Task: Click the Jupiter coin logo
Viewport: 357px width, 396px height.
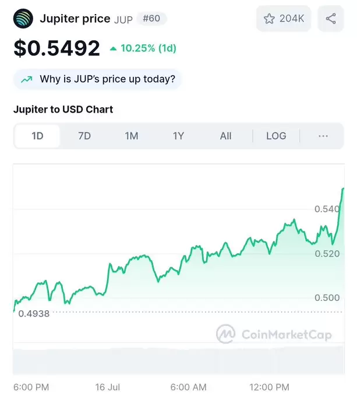Action: (23, 19)
